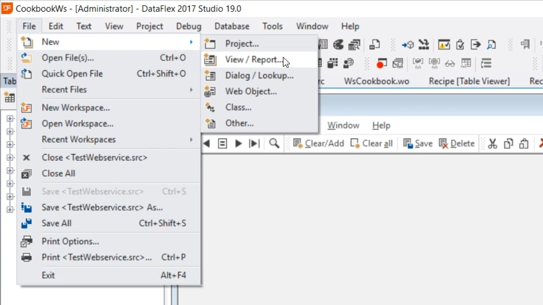Click the next record play arrow
The height and width of the screenshot is (305, 543).
(x=238, y=143)
